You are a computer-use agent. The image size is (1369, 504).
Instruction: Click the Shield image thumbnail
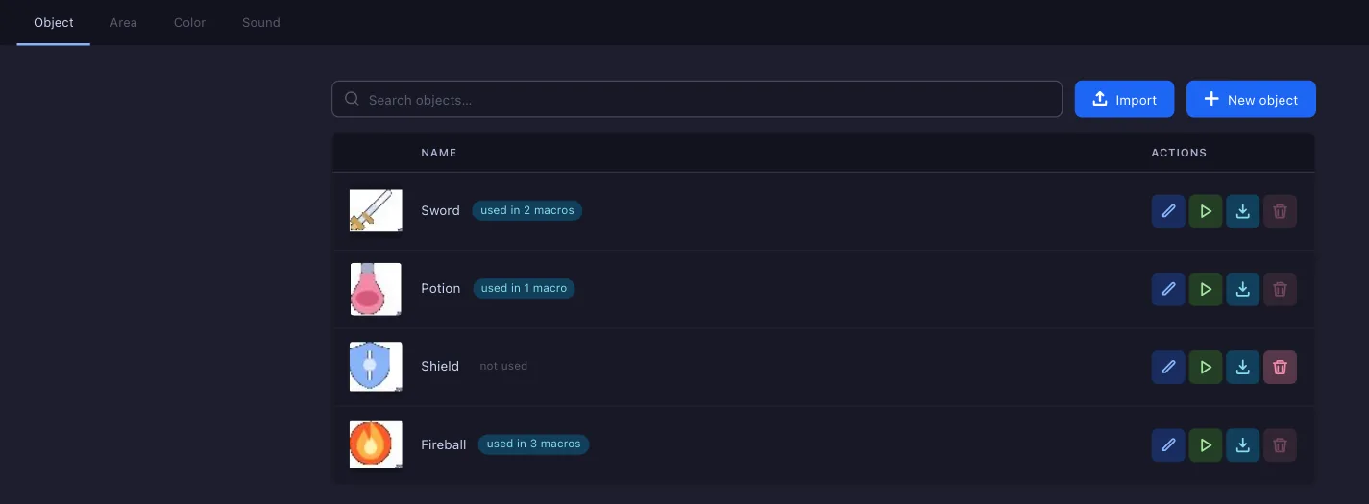[x=376, y=367]
